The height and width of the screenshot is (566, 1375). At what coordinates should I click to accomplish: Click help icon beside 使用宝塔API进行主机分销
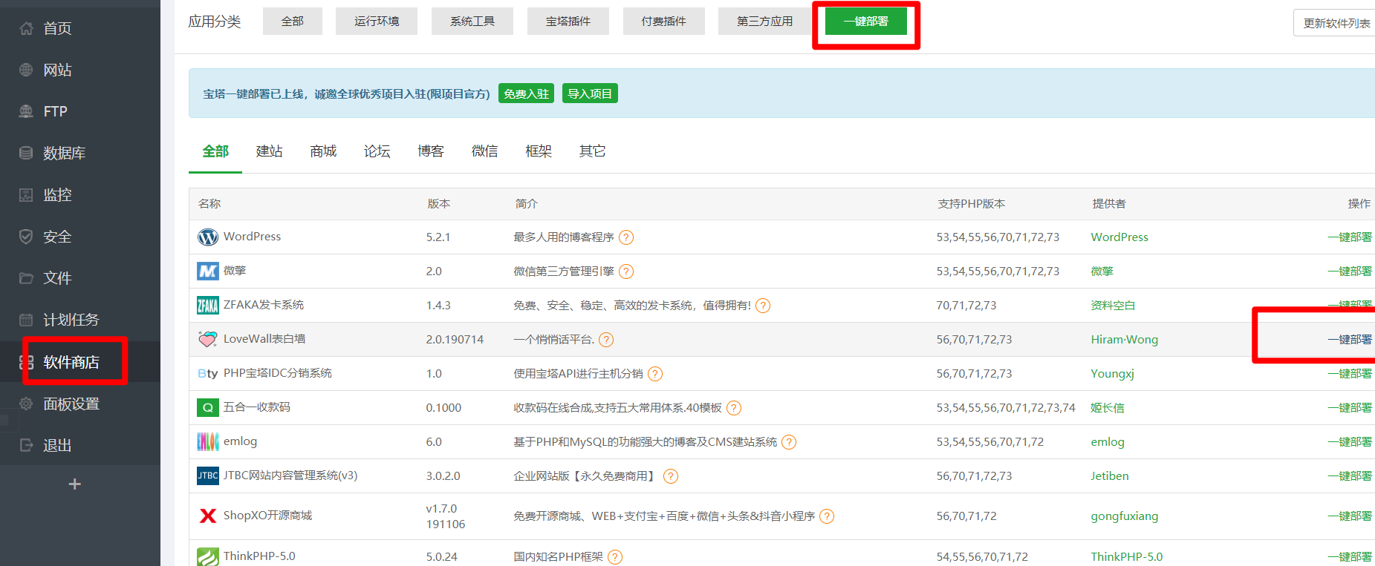tap(655, 374)
